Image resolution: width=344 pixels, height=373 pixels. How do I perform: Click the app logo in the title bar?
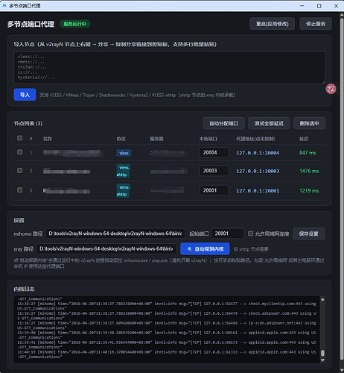(x=4, y=5)
